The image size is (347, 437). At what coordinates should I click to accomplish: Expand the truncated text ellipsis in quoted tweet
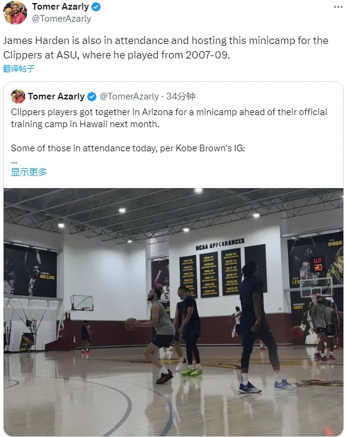click(14, 162)
